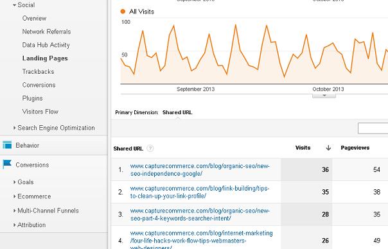Click the Conversions flag icon

click(x=7, y=164)
